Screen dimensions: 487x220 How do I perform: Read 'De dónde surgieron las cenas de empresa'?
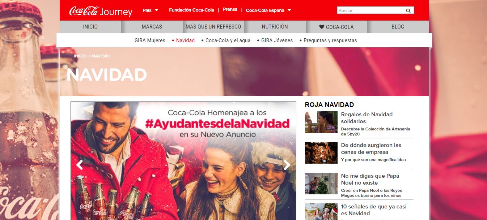(371, 148)
